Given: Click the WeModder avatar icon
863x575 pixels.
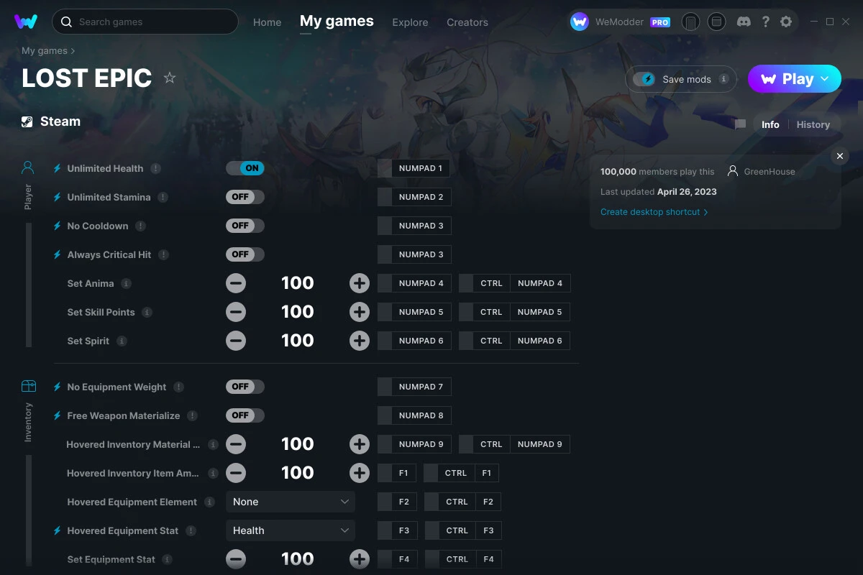Looking at the screenshot, I should coord(580,22).
